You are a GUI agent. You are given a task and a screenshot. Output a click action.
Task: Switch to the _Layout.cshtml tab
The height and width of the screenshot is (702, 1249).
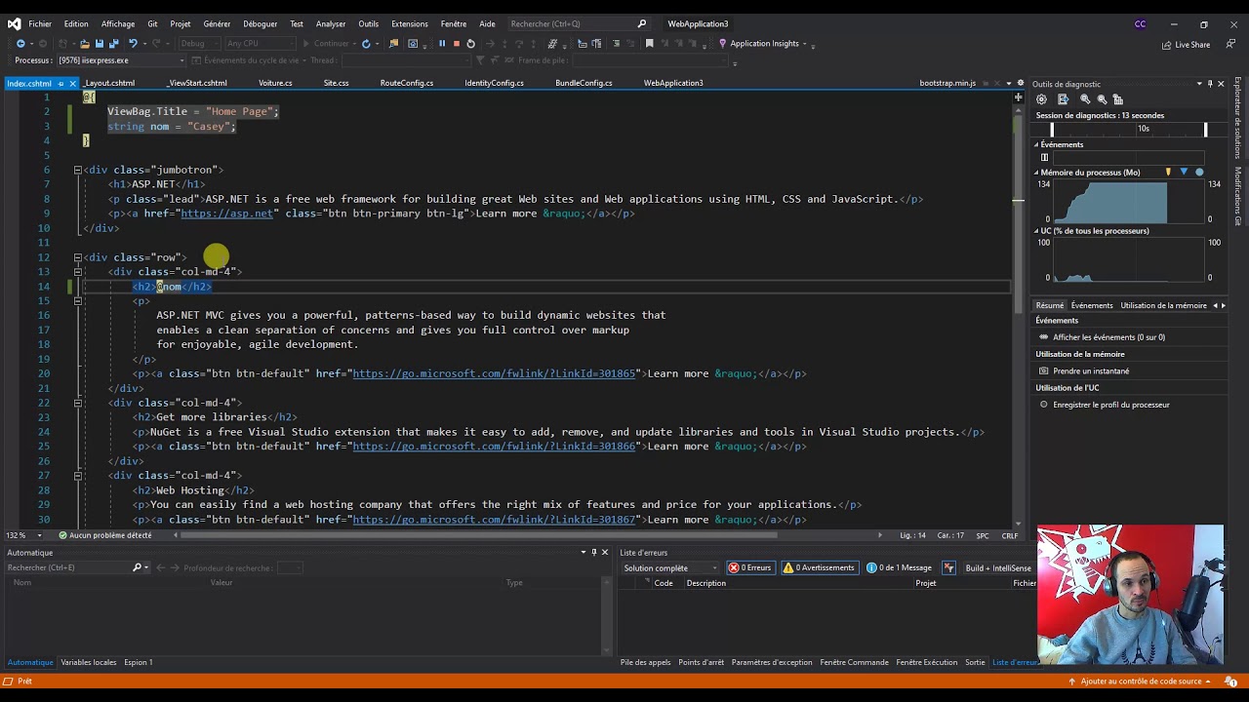point(109,83)
